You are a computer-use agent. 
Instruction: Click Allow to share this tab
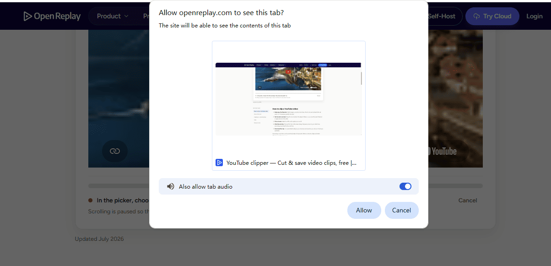364,210
